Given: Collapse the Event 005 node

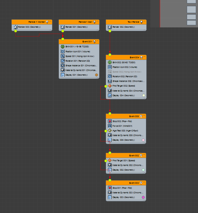Looking at the screenshot, I should (x=144, y=116).
